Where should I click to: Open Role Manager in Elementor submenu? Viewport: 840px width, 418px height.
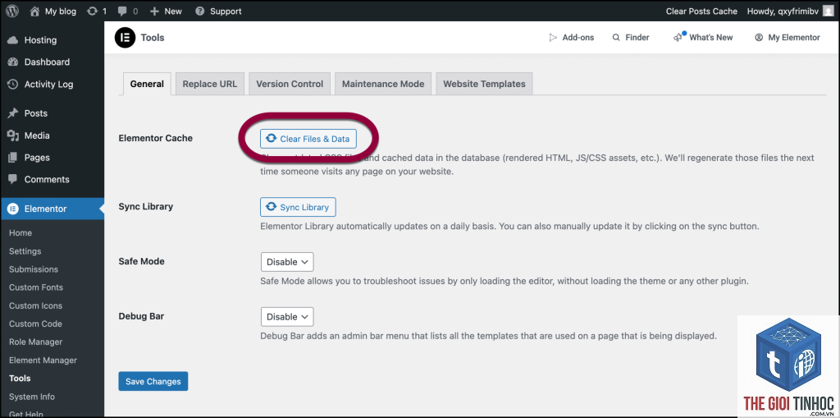[x=35, y=342]
